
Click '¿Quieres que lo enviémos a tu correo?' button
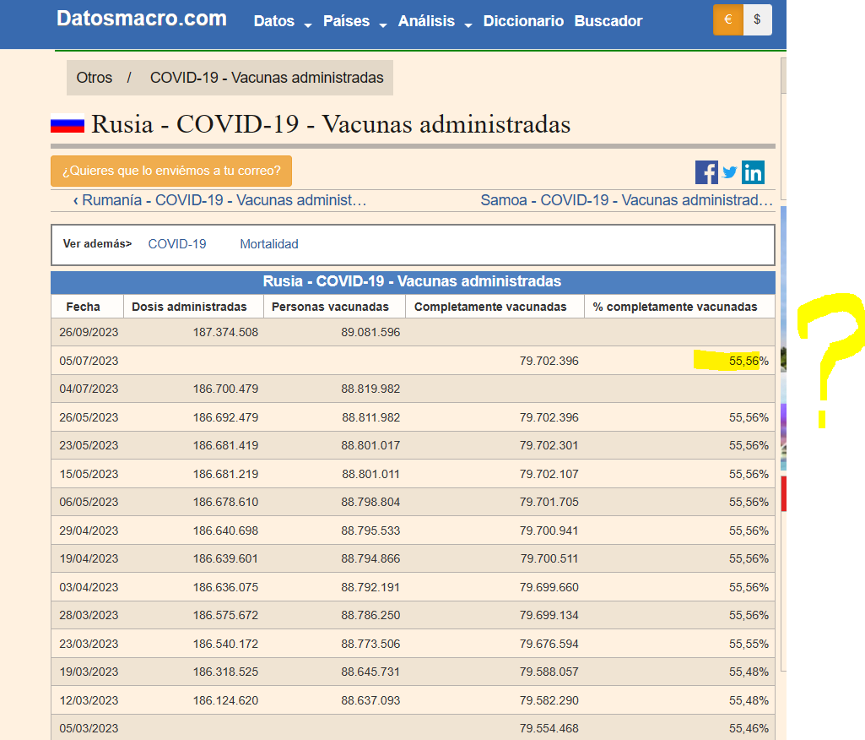coord(171,171)
